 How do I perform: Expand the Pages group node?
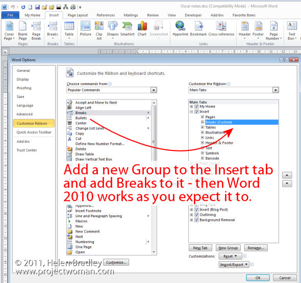tap(203, 117)
